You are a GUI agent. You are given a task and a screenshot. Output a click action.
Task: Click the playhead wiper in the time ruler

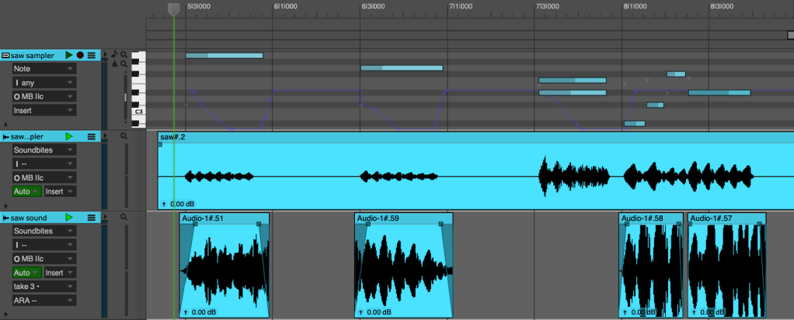tap(173, 9)
